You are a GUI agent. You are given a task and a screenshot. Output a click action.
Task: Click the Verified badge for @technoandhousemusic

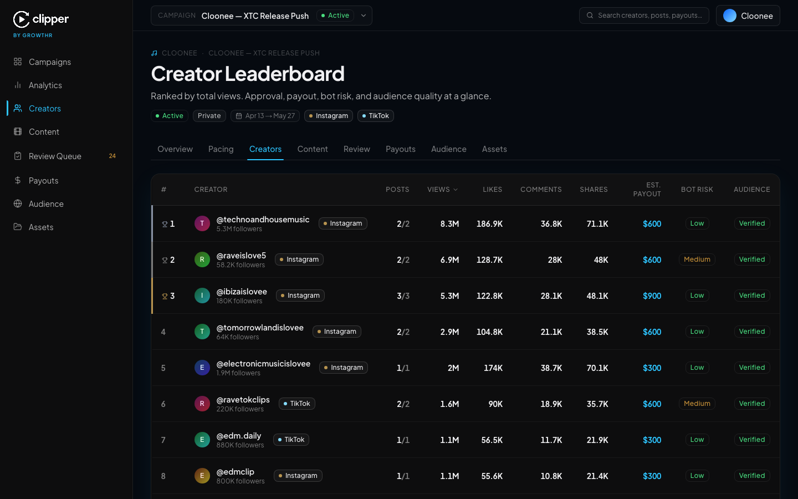pyautogui.click(x=752, y=223)
